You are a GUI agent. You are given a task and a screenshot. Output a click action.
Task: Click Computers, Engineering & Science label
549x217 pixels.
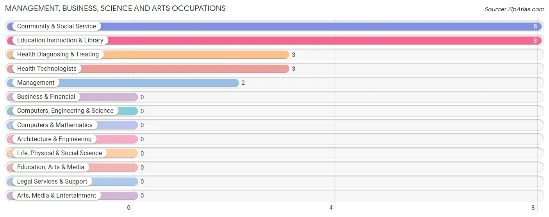(65, 111)
